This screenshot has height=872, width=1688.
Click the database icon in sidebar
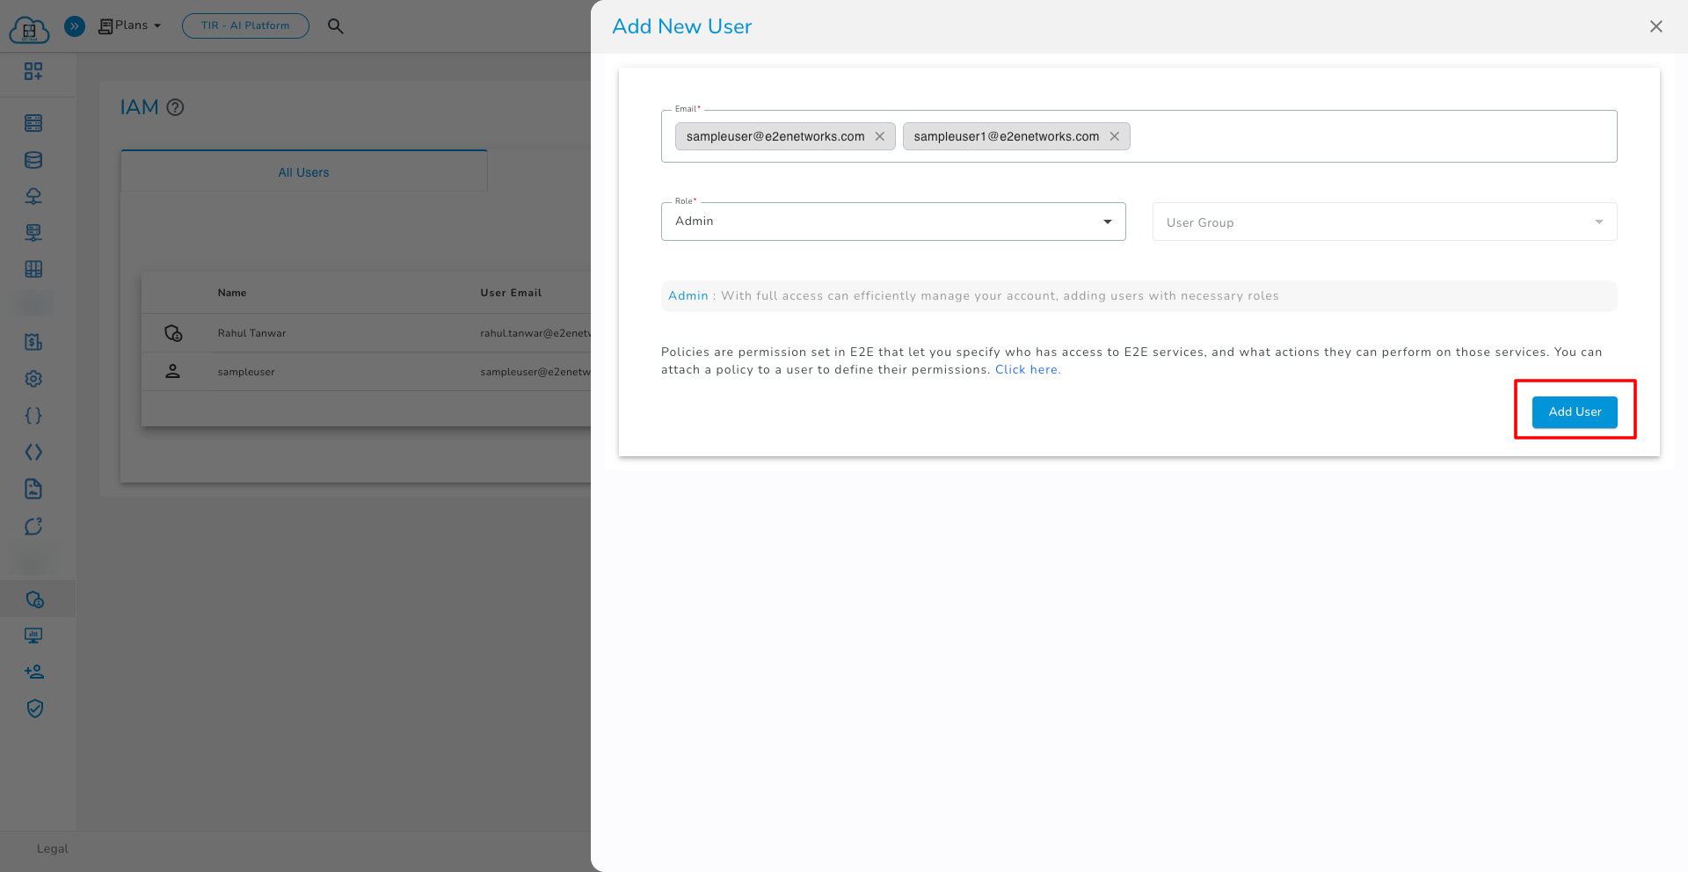click(33, 160)
